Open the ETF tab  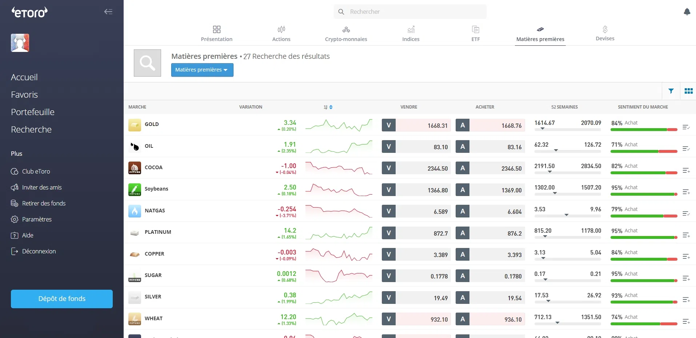point(476,34)
